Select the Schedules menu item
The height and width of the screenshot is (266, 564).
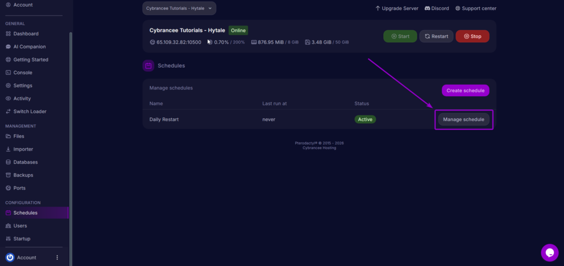pos(35,213)
